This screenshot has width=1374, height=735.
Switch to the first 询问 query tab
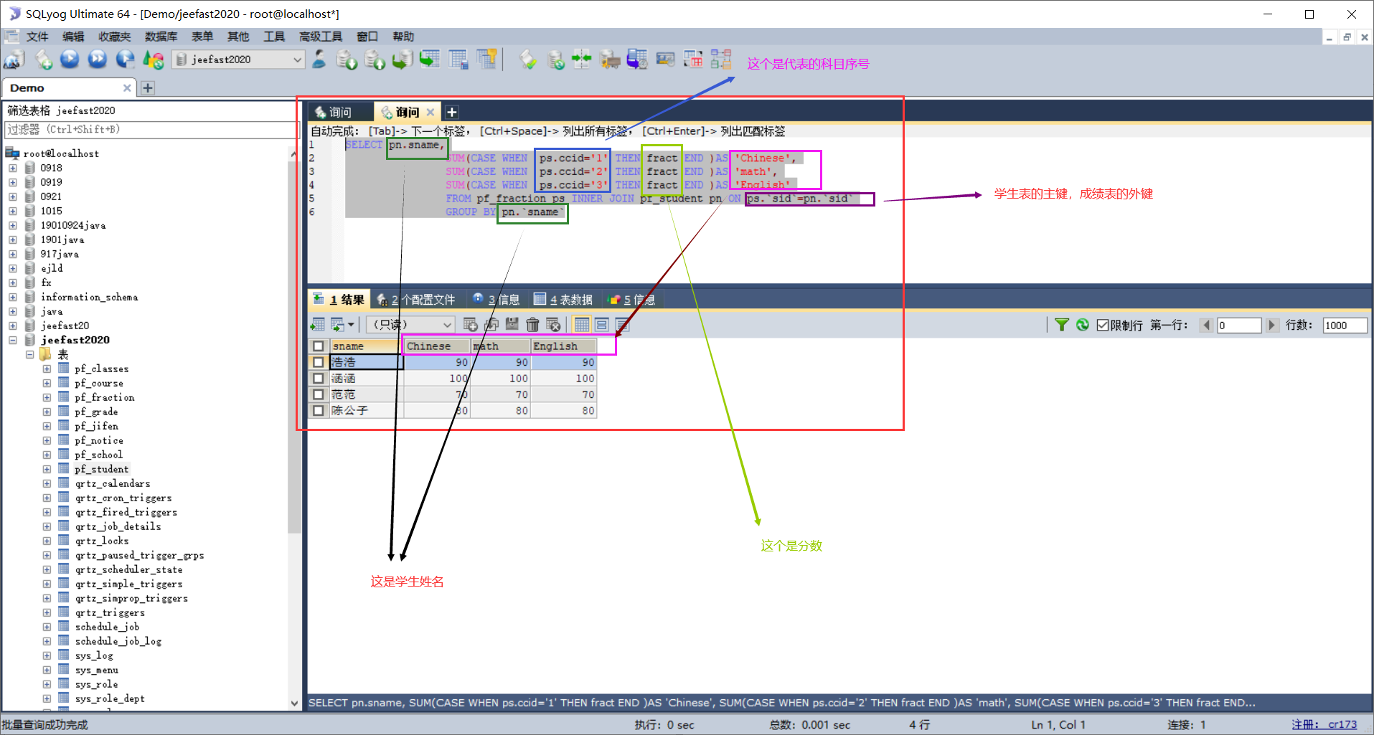[340, 112]
